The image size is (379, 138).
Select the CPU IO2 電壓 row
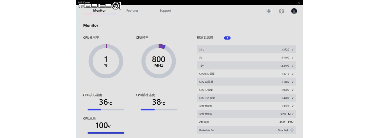(x=246, y=98)
